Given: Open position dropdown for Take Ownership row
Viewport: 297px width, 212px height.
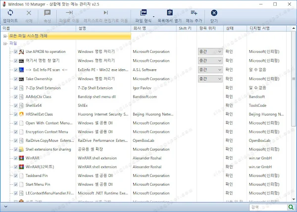Looking at the screenshot, I should [210, 79].
